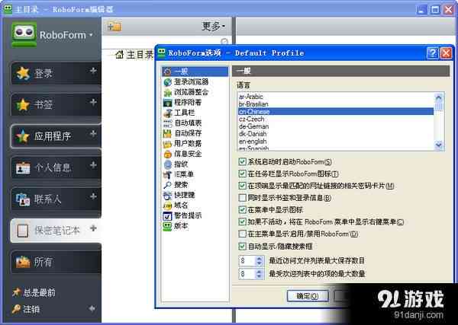Open the 版本 version category
458x325 pixels.
[176, 226]
